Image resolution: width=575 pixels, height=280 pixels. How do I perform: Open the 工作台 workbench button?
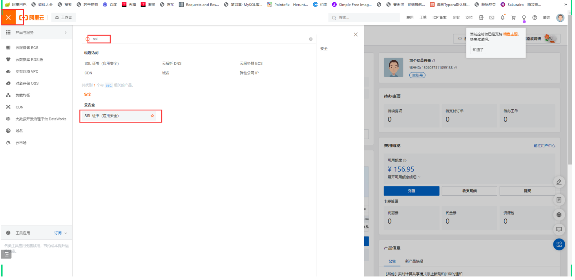point(64,18)
